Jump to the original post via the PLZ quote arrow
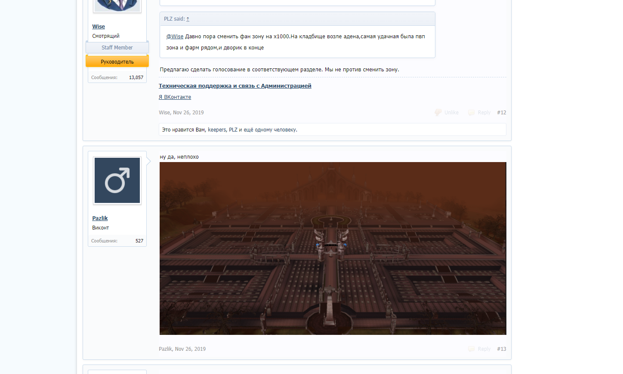Image resolution: width=623 pixels, height=374 pixels. 188,19
